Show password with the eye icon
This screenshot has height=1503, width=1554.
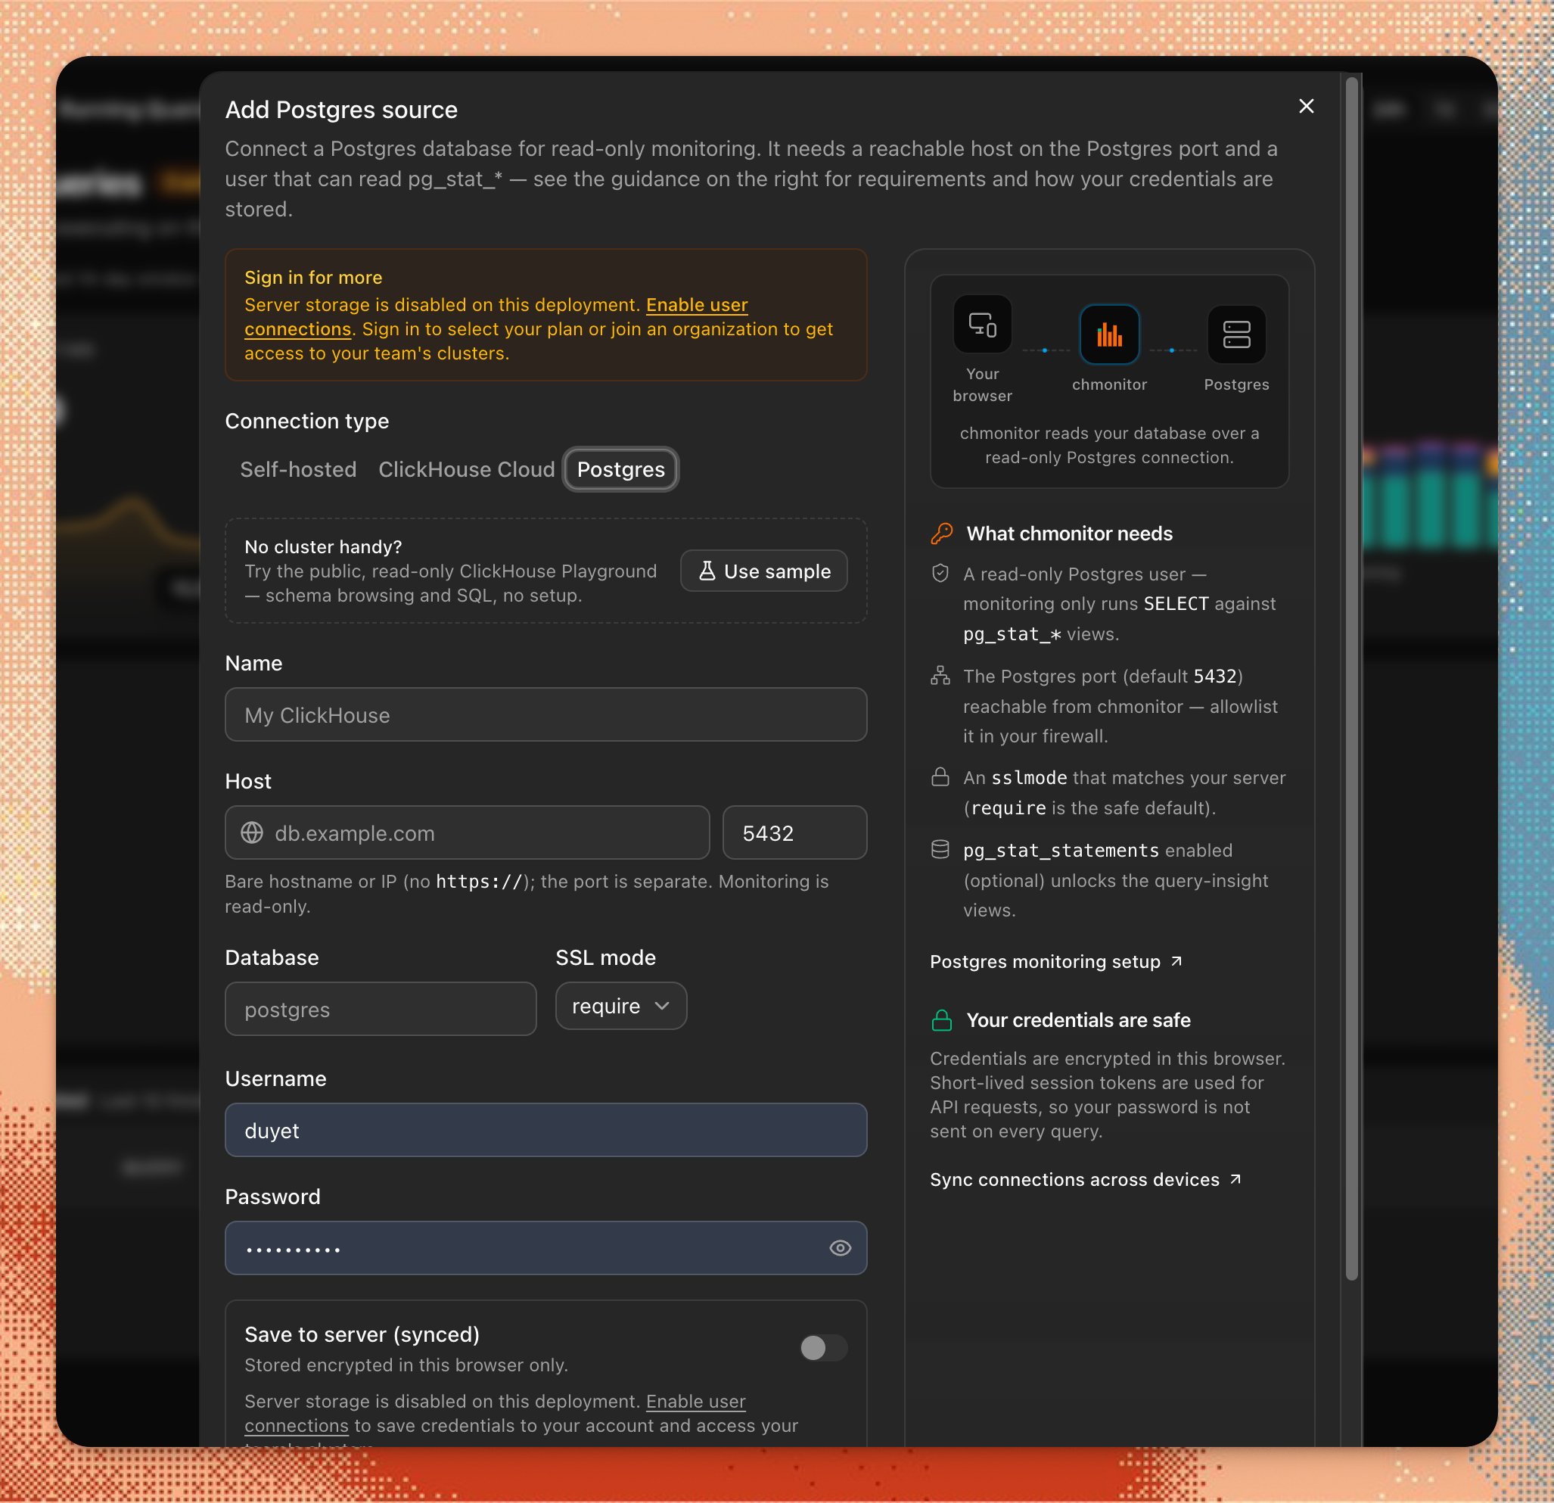(840, 1249)
